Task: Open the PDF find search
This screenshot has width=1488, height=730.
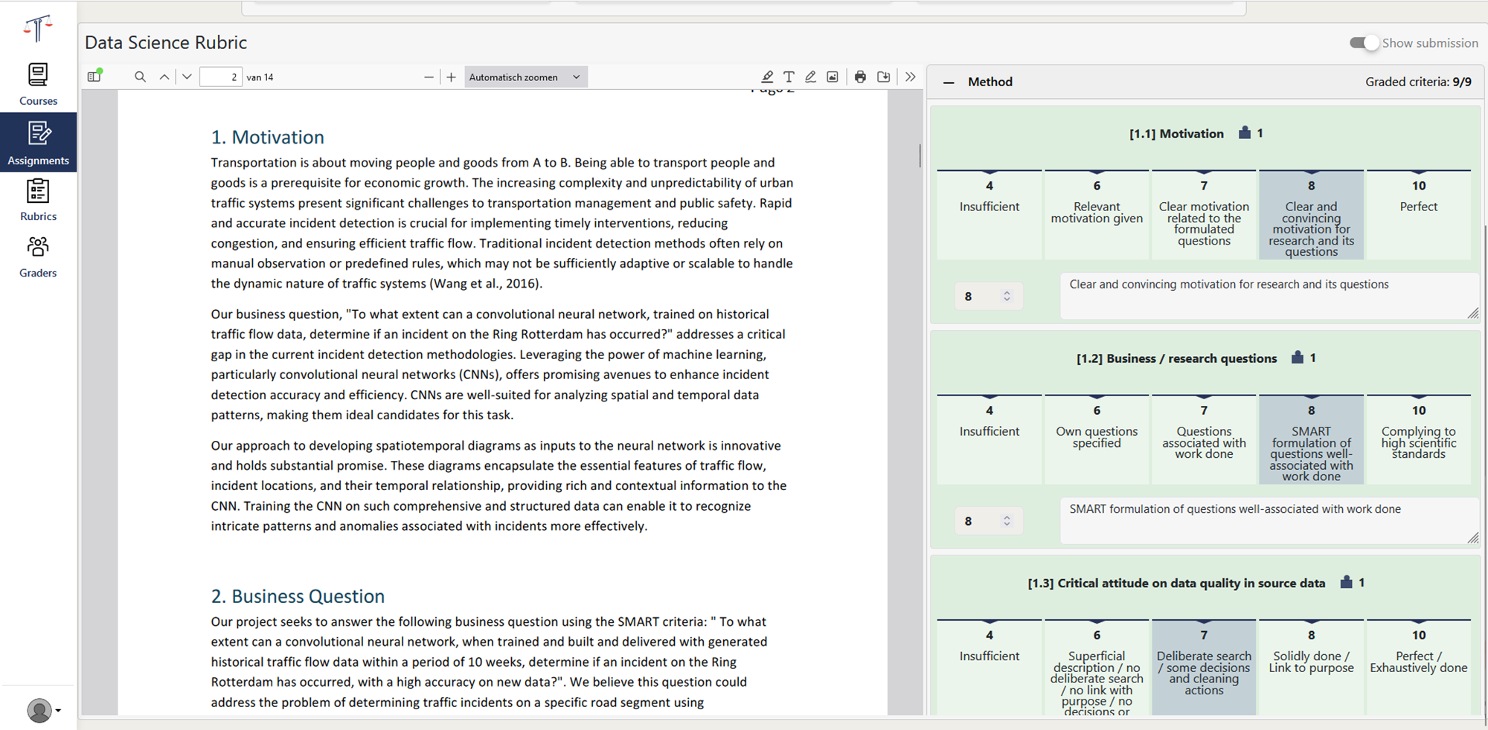Action: [140, 77]
